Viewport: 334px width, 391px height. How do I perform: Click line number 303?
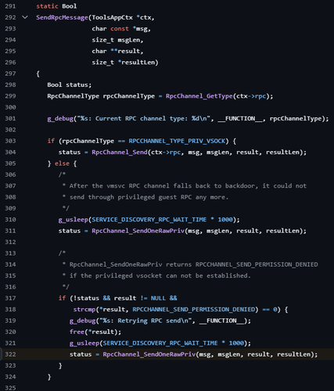(10, 141)
